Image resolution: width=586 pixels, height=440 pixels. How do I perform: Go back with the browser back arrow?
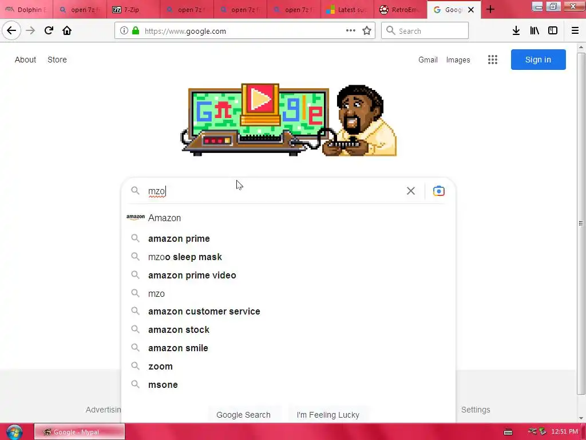(x=11, y=30)
